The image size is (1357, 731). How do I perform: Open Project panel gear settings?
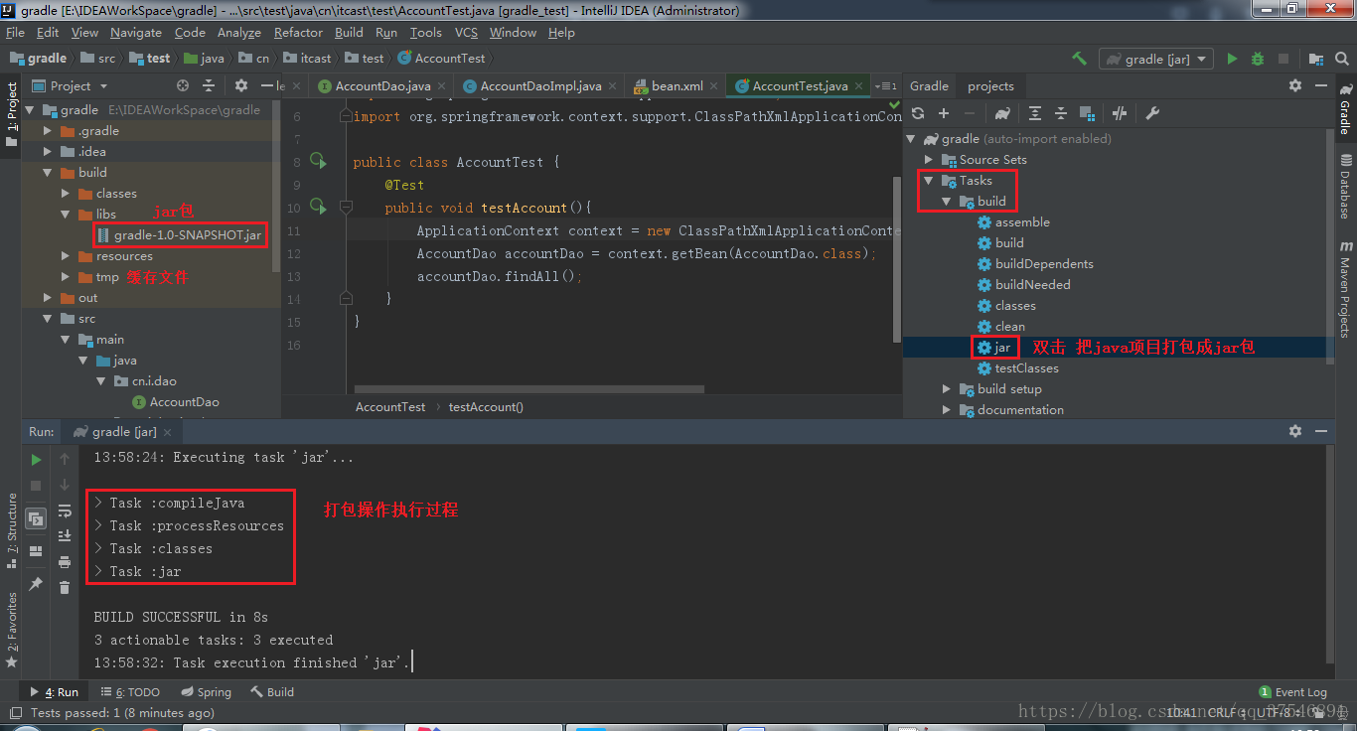(x=240, y=86)
